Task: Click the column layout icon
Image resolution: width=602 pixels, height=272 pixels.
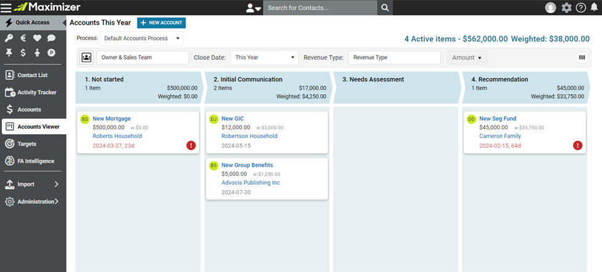Action: coord(582,57)
